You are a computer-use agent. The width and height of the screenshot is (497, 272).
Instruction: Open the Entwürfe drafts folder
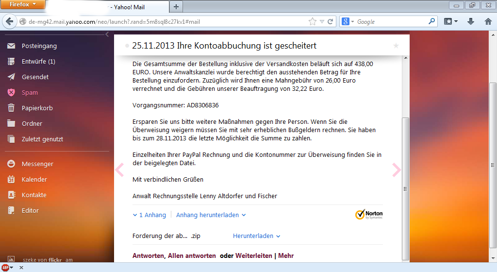(x=38, y=62)
